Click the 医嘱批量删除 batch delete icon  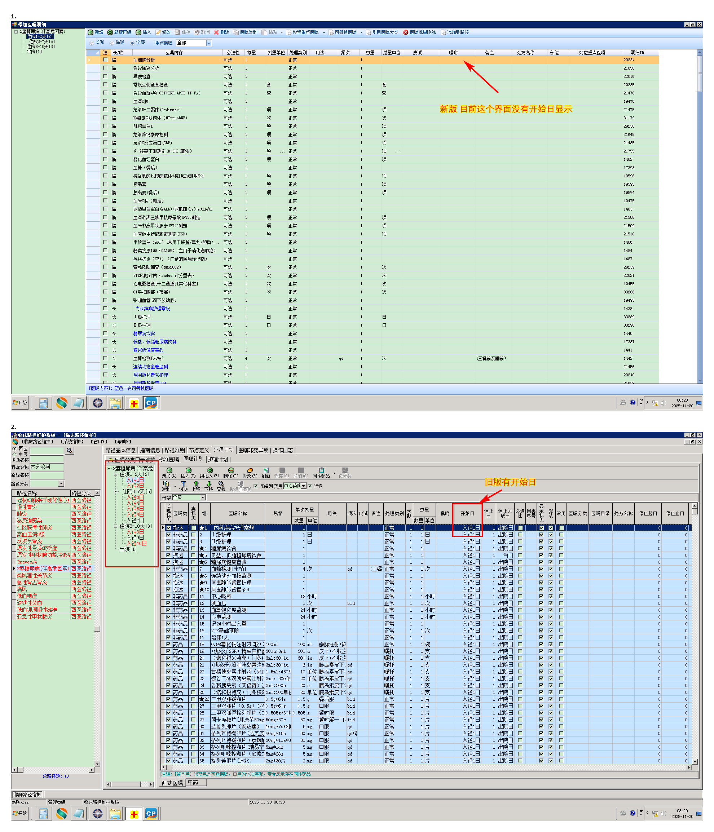(406, 32)
